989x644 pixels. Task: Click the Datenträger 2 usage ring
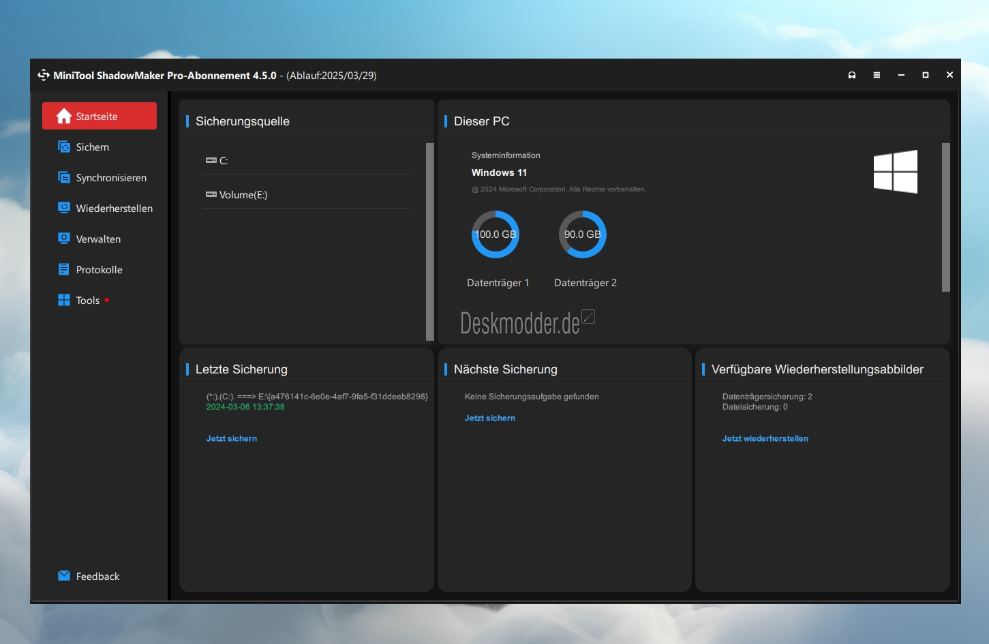583,234
